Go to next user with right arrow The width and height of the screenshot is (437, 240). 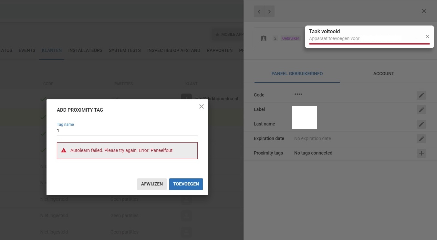(269, 12)
